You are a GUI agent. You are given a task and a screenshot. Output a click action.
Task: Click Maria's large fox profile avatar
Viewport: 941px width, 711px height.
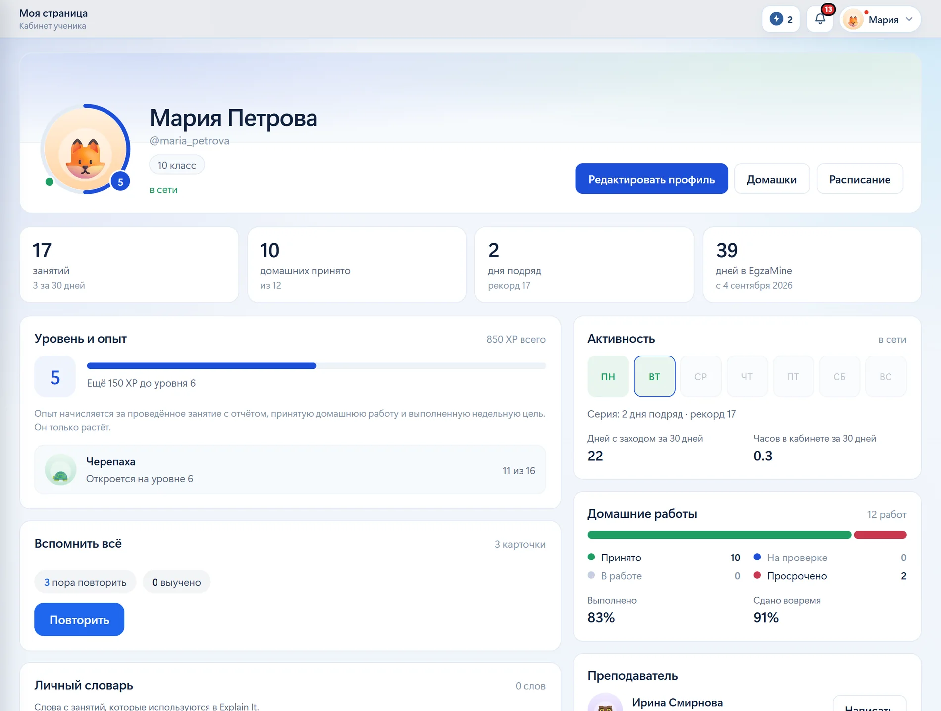(x=85, y=149)
